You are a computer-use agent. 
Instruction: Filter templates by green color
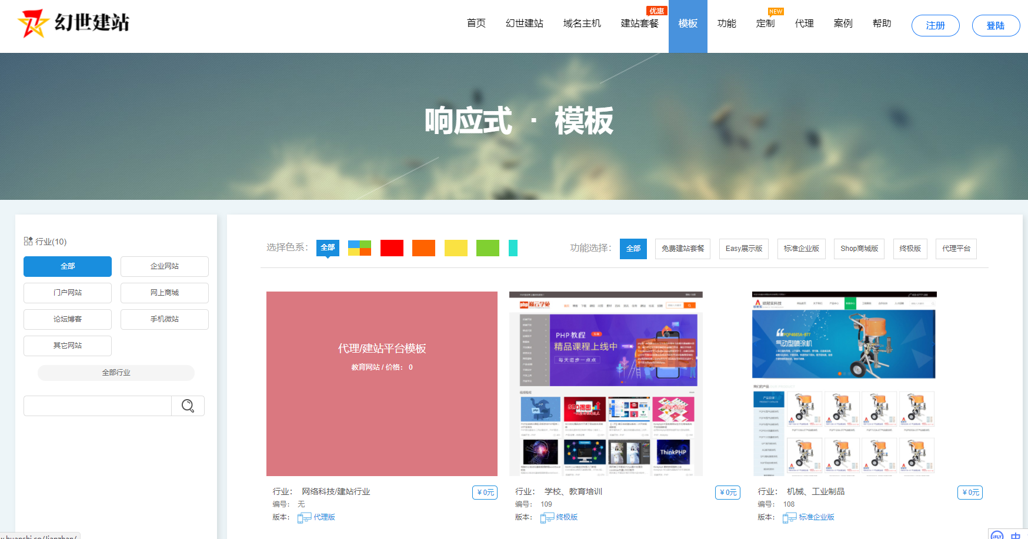click(488, 248)
